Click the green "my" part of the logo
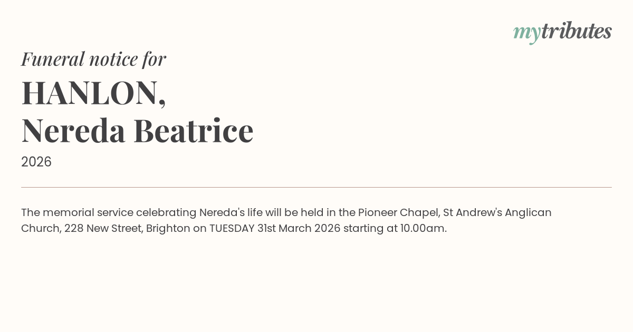The image size is (633, 332). tap(526, 33)
